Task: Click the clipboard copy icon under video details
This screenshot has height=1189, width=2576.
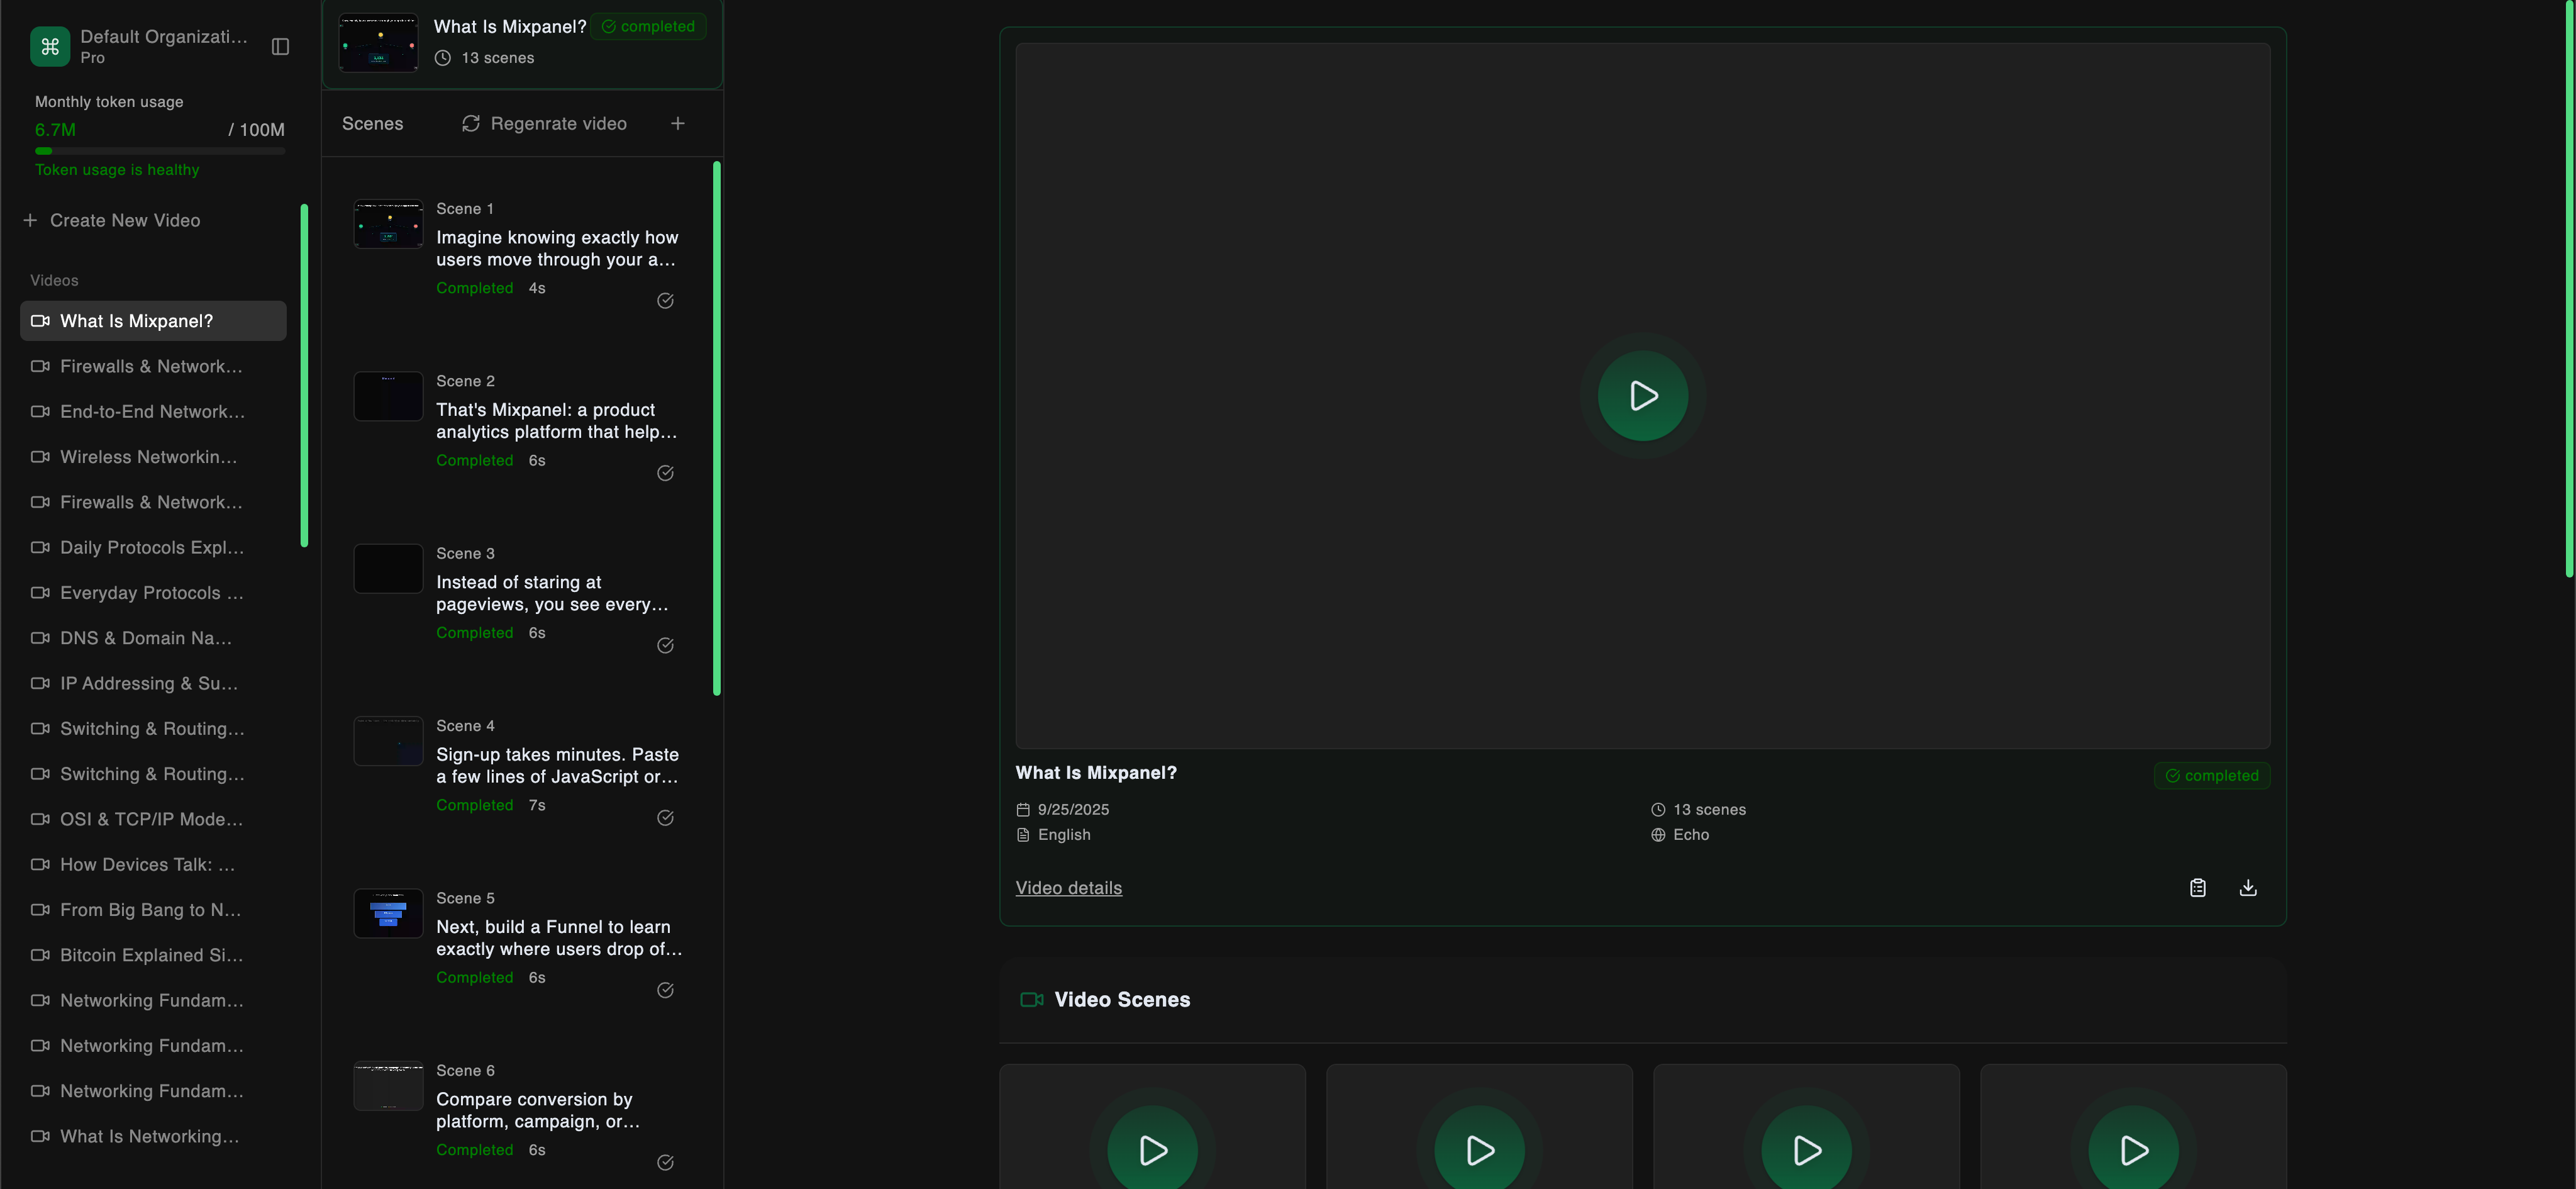Action: click(x=2198, y=887)
